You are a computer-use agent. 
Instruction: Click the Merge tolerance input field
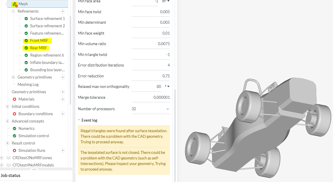[151, 98]
